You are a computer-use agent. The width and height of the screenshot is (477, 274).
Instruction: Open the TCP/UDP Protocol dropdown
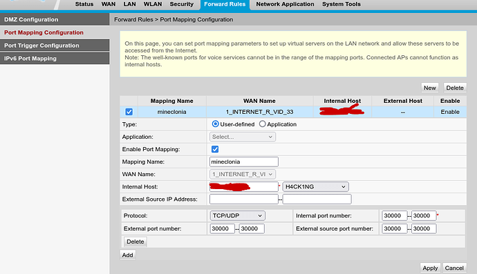(237, 215)
